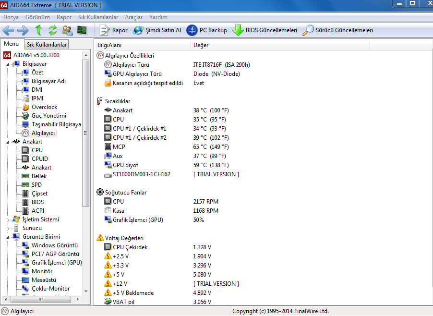
Task: Collapse the Bilgisayar tree node
Action: tap(8, 64)
